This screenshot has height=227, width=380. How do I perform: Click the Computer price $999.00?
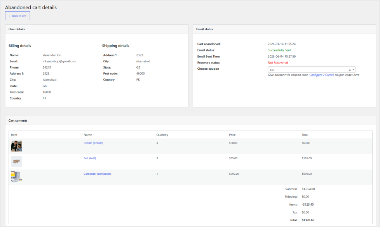[x=234, y=174]
